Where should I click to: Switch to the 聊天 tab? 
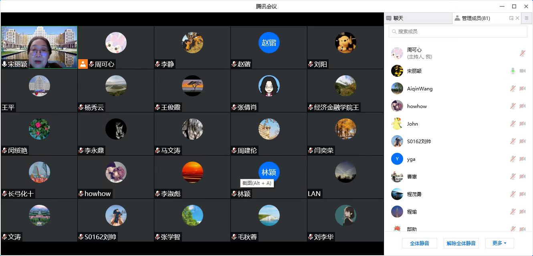[418, 18]
